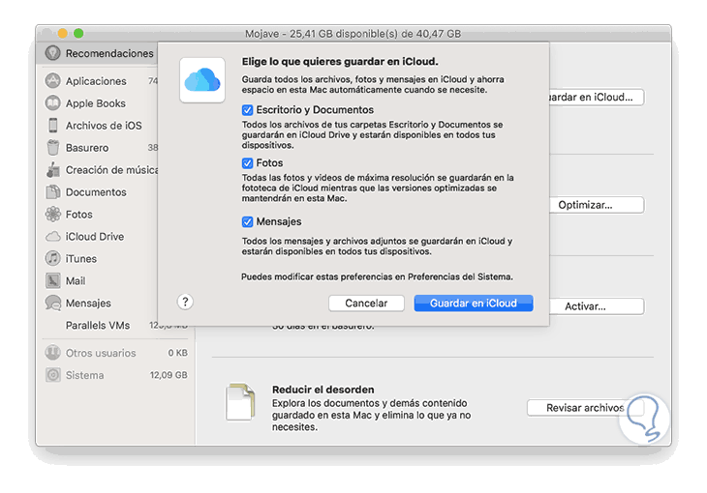Viewport: 707px width, 493px height.
Task: Select Parallels VMs in the sidebar
Action: pyautogui.click(x=98, y=325)
